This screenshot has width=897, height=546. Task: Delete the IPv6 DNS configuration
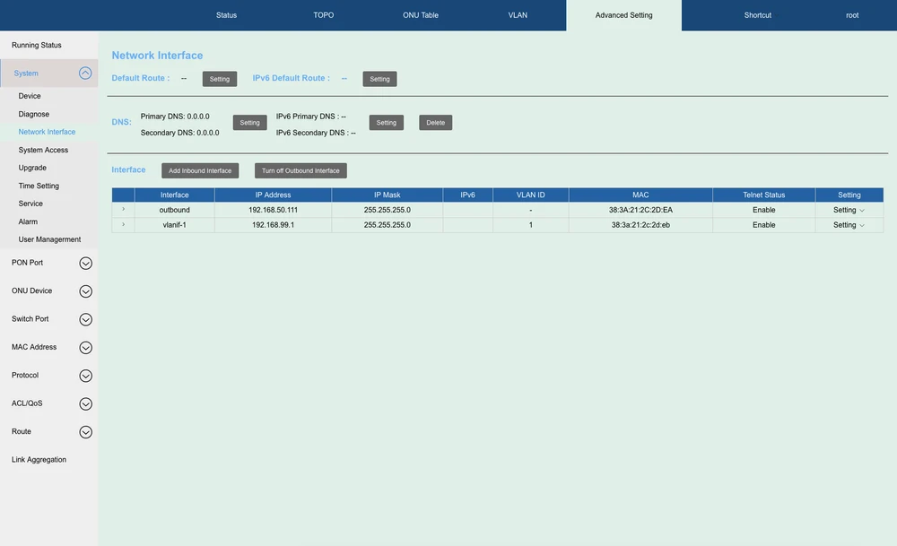435,123
